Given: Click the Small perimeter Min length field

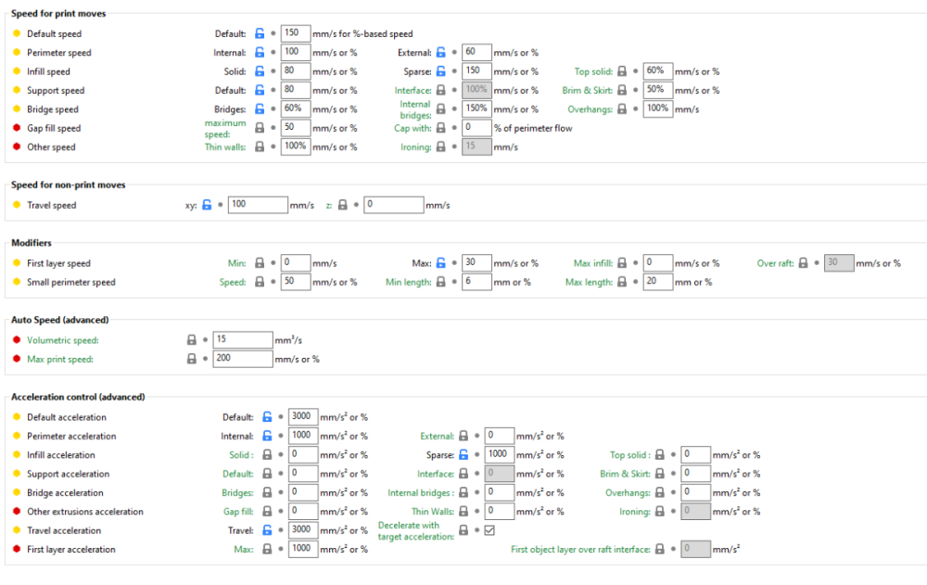Looking at the screenshot, I should [x=476, y=282].
